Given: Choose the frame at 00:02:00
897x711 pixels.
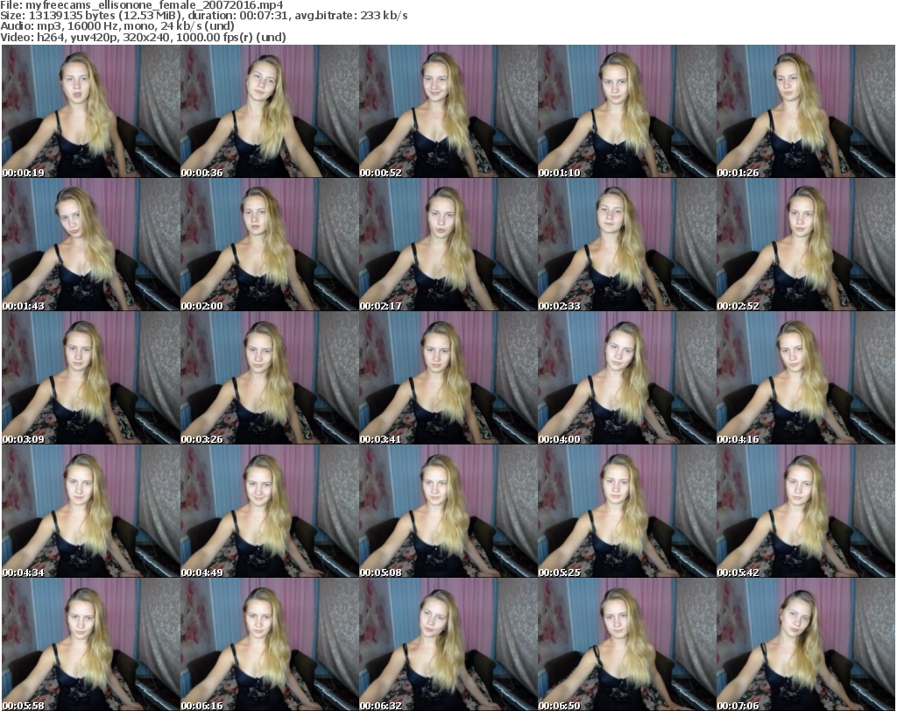Looking at the screenshot, I should click(x=270, y=245).
